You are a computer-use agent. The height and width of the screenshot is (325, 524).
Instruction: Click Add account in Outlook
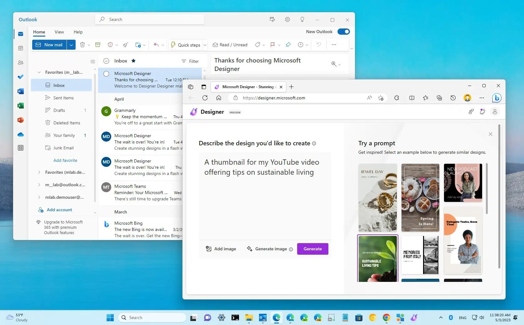(55, 210)
